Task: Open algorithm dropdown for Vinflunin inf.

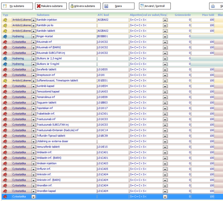Action: click(x=165, y=169)
